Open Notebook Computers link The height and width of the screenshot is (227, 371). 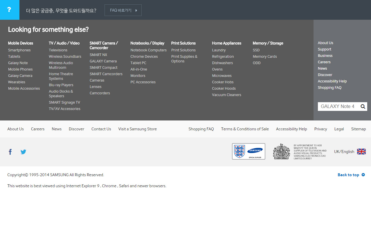click(x=149, y=50)
